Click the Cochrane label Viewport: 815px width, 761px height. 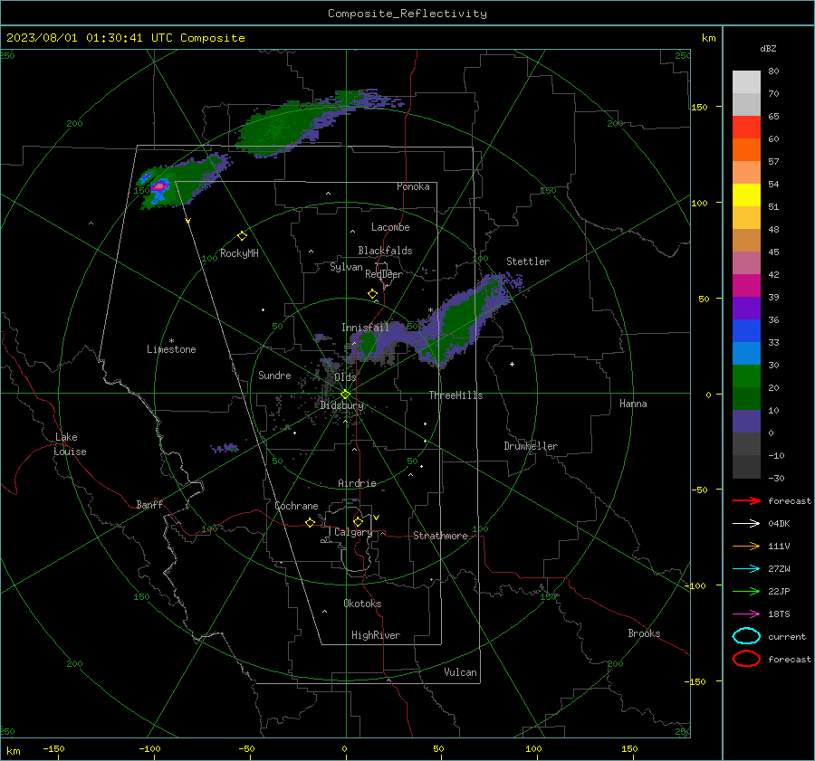point(296,506)
